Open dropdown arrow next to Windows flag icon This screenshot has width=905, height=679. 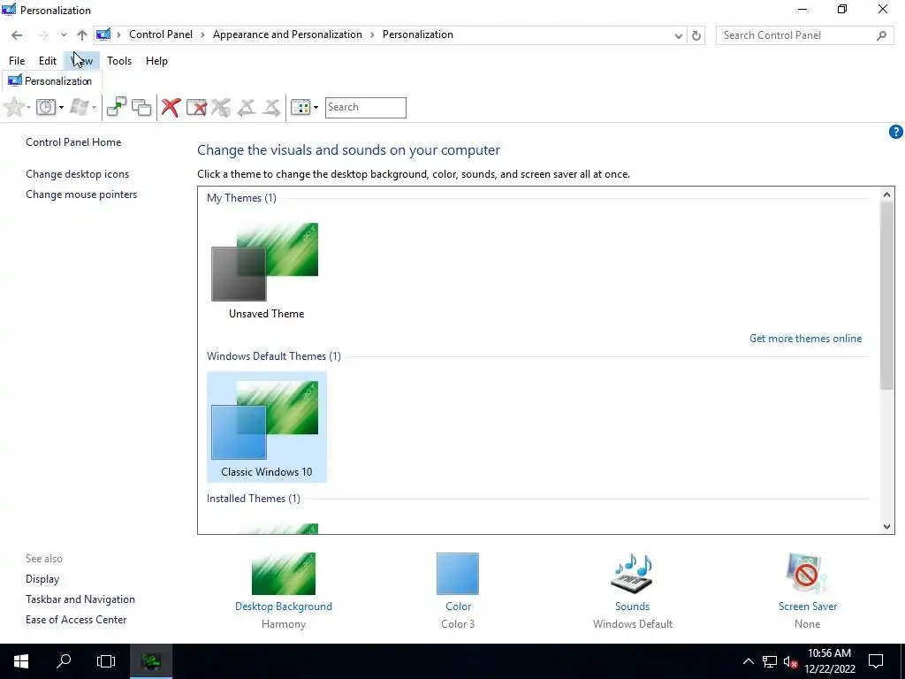click(x=94, y=107)
